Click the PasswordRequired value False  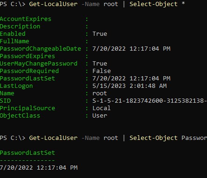tap(102, 71)
